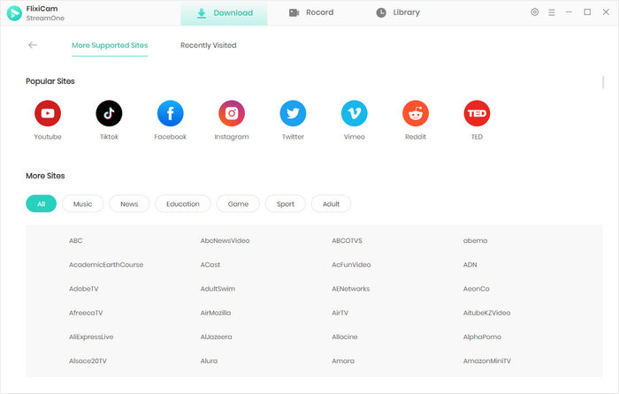Open the Youtube popular site icon
Image resolution: width=619 pixels, height=394 pixels.
tap(48, 113)
